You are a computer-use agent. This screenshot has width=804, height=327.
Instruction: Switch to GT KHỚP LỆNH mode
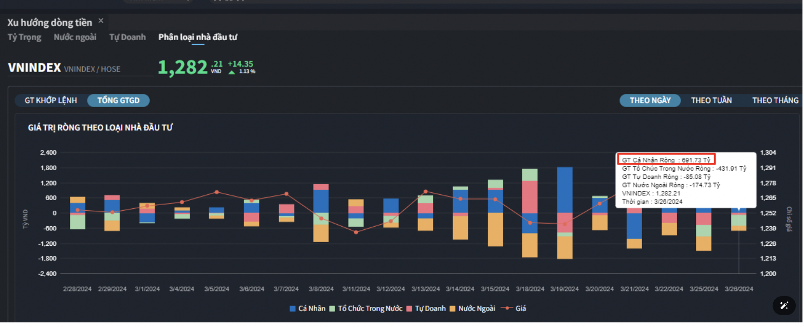pyautogui.click(x=51, y=100)
